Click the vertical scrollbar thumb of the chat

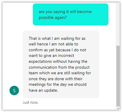coord(118,76)
